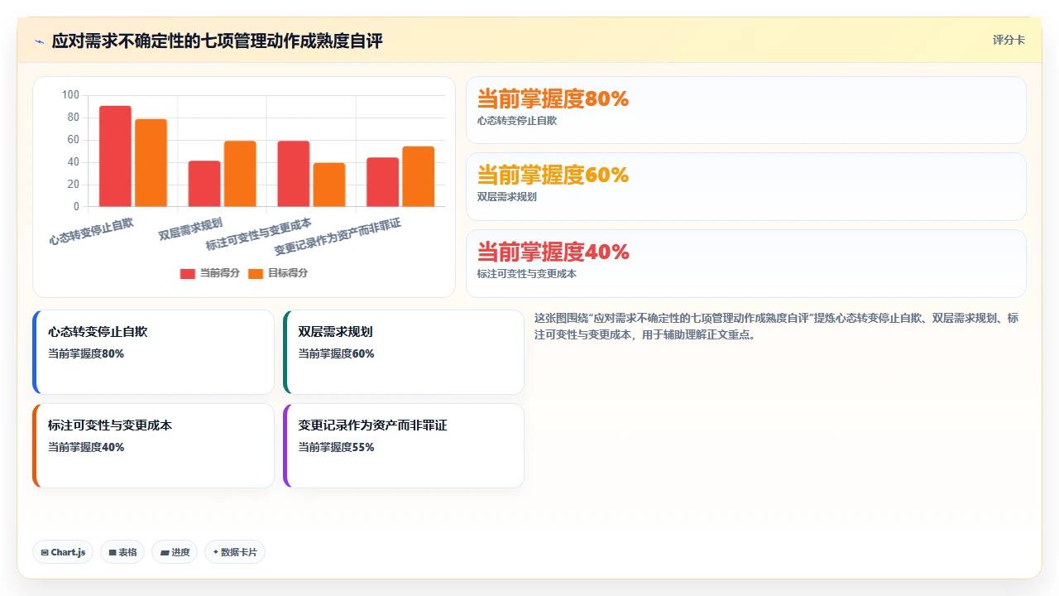Open the purple-edged 变更记录作为资产而非罪证 card
Image resolution: width=1059 pixels, height=596 pixels.
[404, 445]
